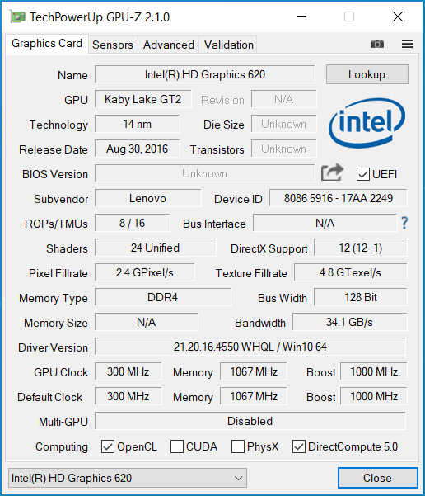Click the GPU-Z app icon in title bar
This screenshot has width=425, height=496.
pos(17,17)
